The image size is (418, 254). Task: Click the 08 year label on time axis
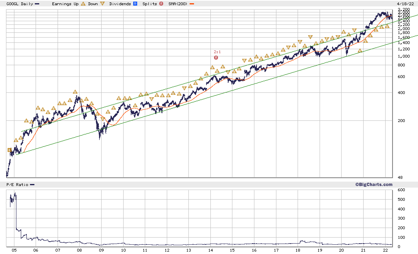coord(80,250)
